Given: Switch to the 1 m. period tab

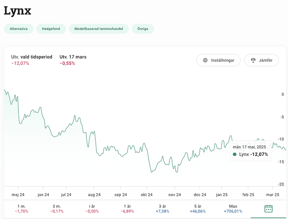Looking at the screenshot, I should [21, 208].
